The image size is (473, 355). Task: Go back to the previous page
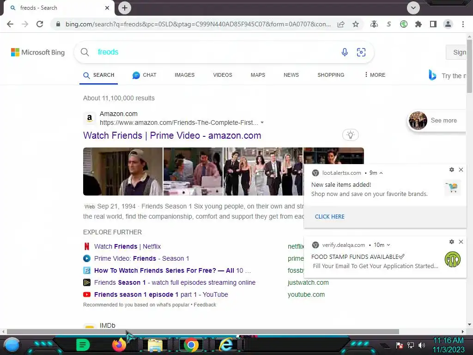[10, 24]
